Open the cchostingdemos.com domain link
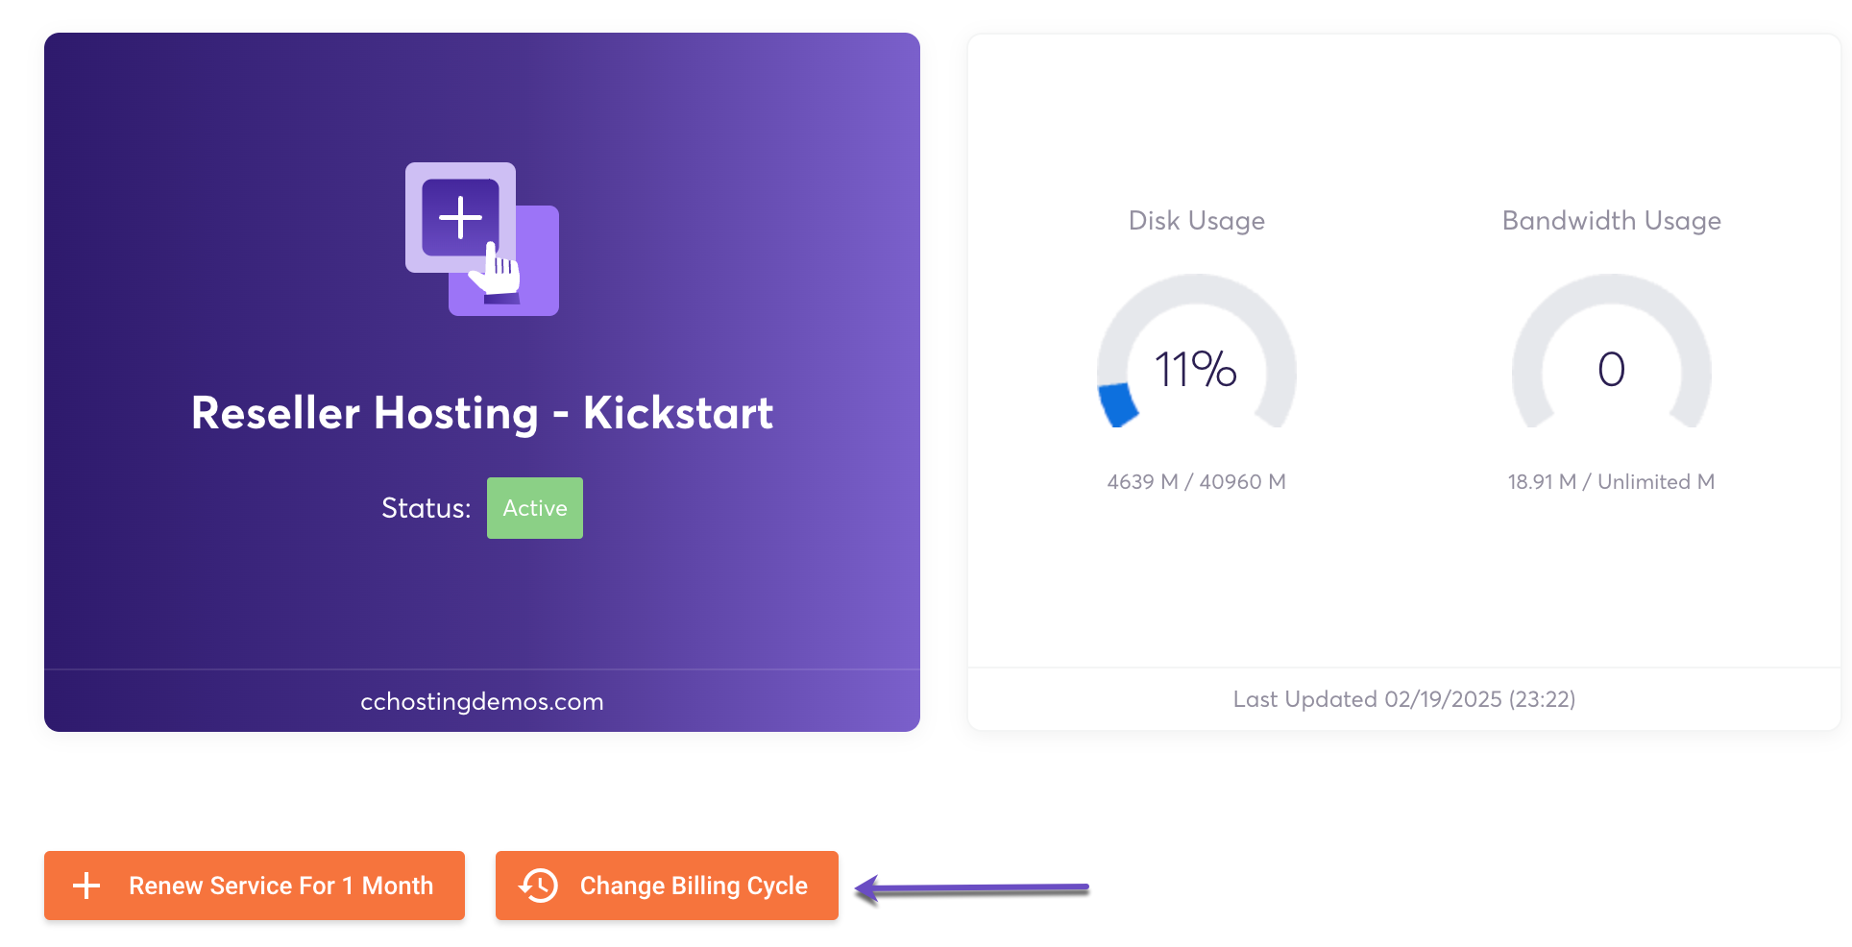The width and height of the screenshot is (1852, 947). (x=481, y=702)
